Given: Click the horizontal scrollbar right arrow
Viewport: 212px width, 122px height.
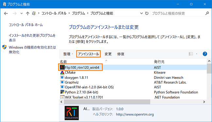Looking at the screenshot, I should pos(204,102).
